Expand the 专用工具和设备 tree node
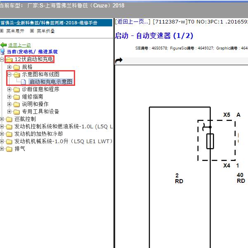Viewport: 248px width, 248px height. tap(9, 112)
